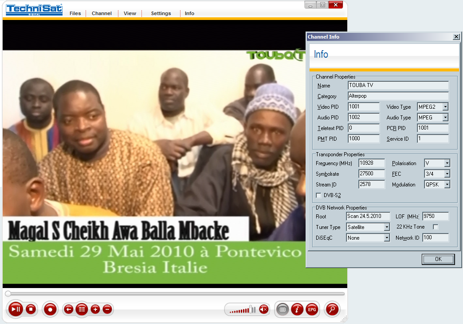Open the search magnifier icon
This screenshot has width=463, height=324.
[x=332, y=309]
